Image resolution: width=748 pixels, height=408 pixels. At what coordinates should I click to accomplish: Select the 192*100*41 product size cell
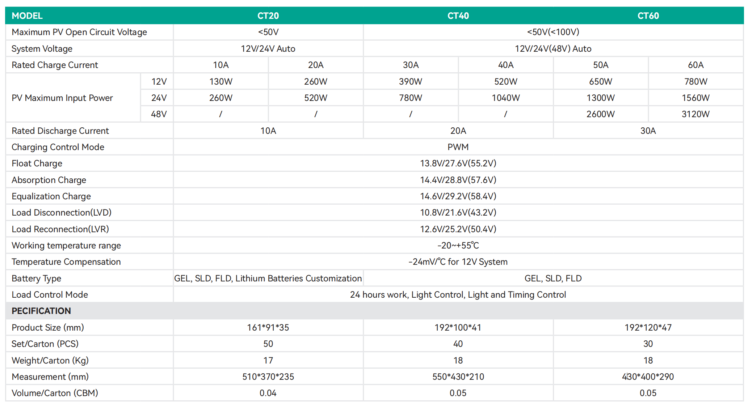[x=458, y=328]
